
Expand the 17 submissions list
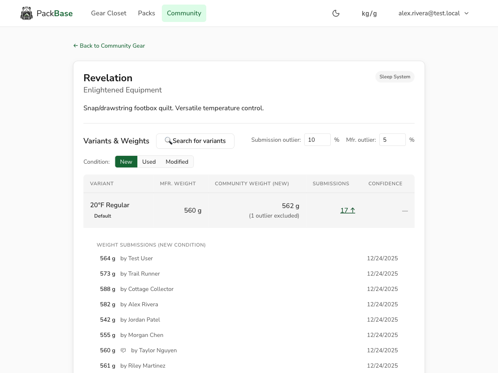click(345, 210)
